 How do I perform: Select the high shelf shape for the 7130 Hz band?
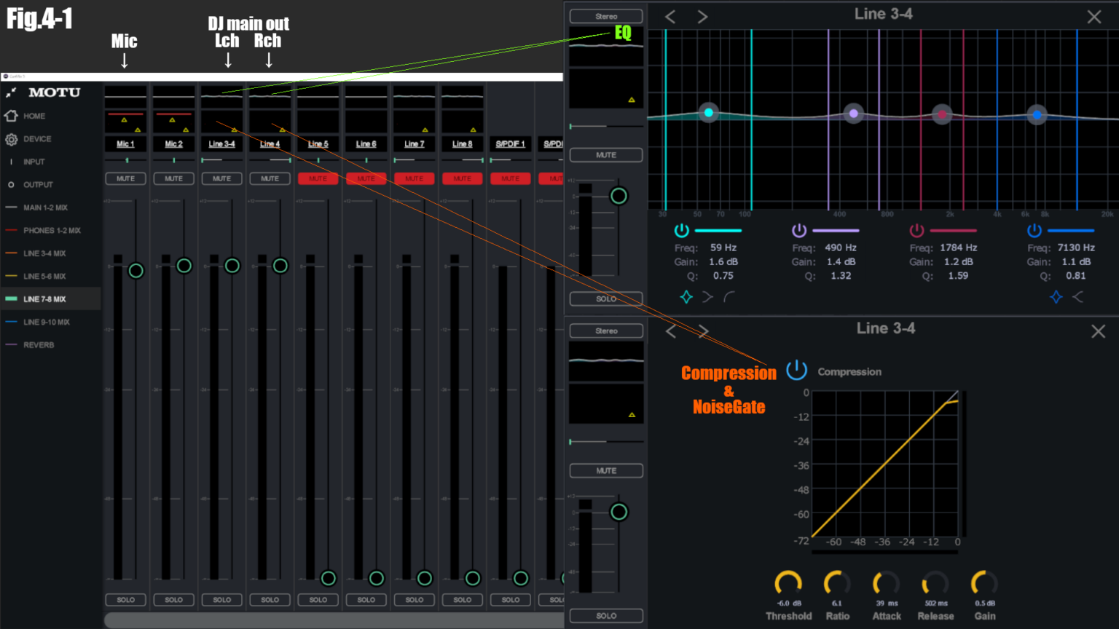(1078, 297)
